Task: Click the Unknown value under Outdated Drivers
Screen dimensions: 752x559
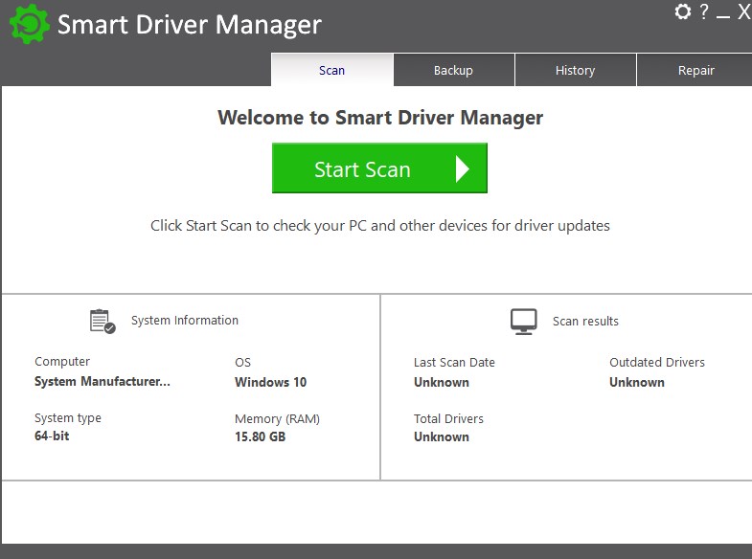Action: click(636, 382)
